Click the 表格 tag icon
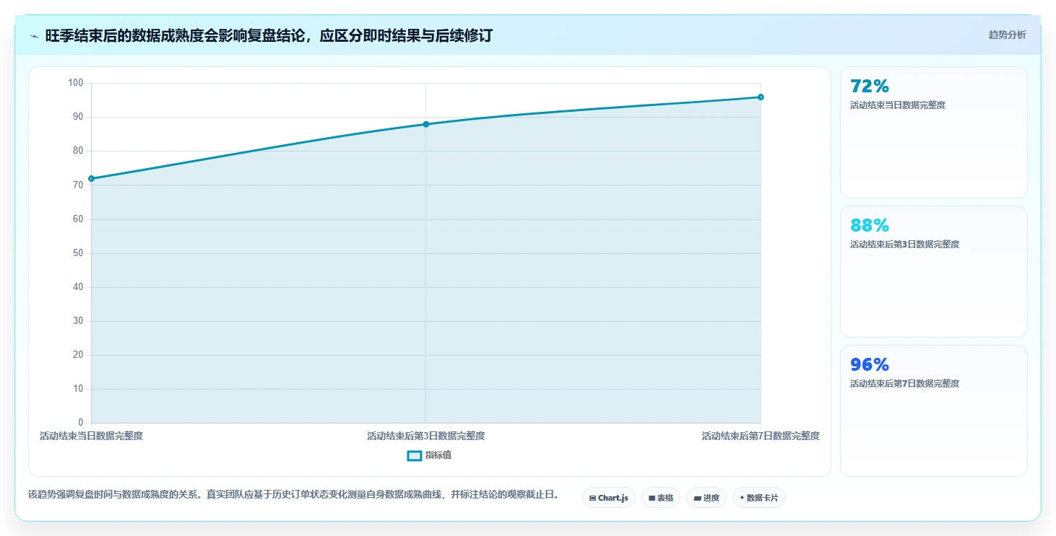Viewport: 1056px width, 536px height. [x=652, y=498]
